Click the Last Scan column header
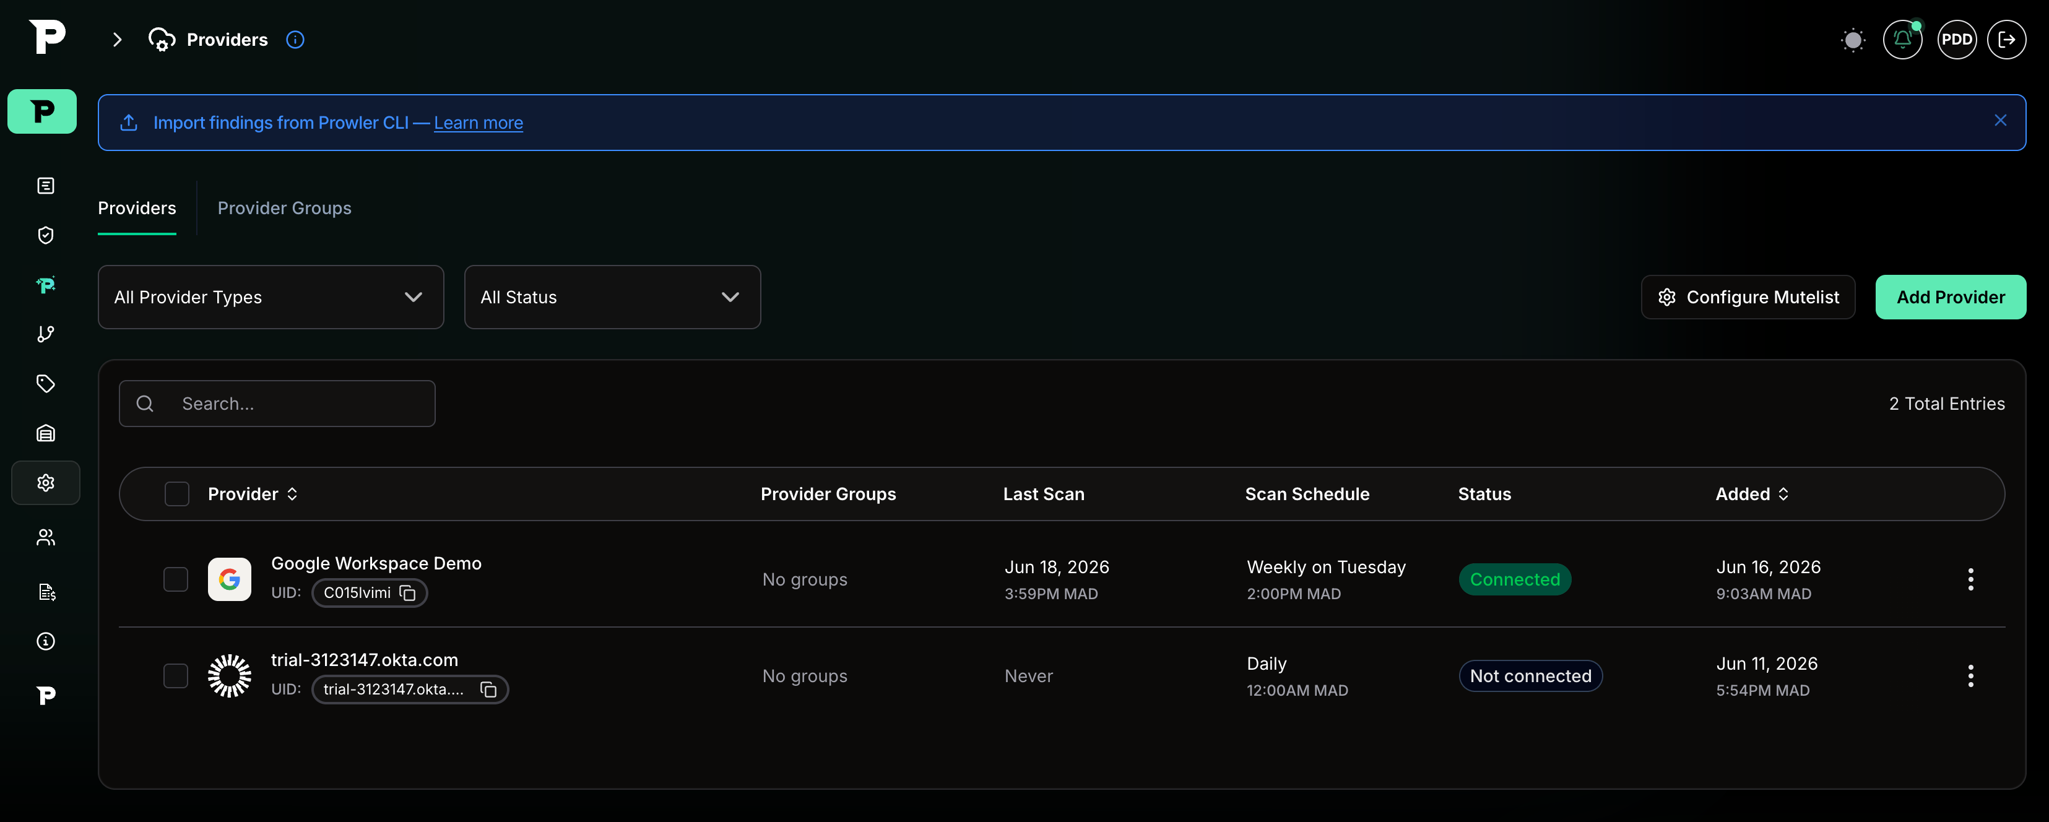Screen dimensions: 2049x822 click(1044, 494)
